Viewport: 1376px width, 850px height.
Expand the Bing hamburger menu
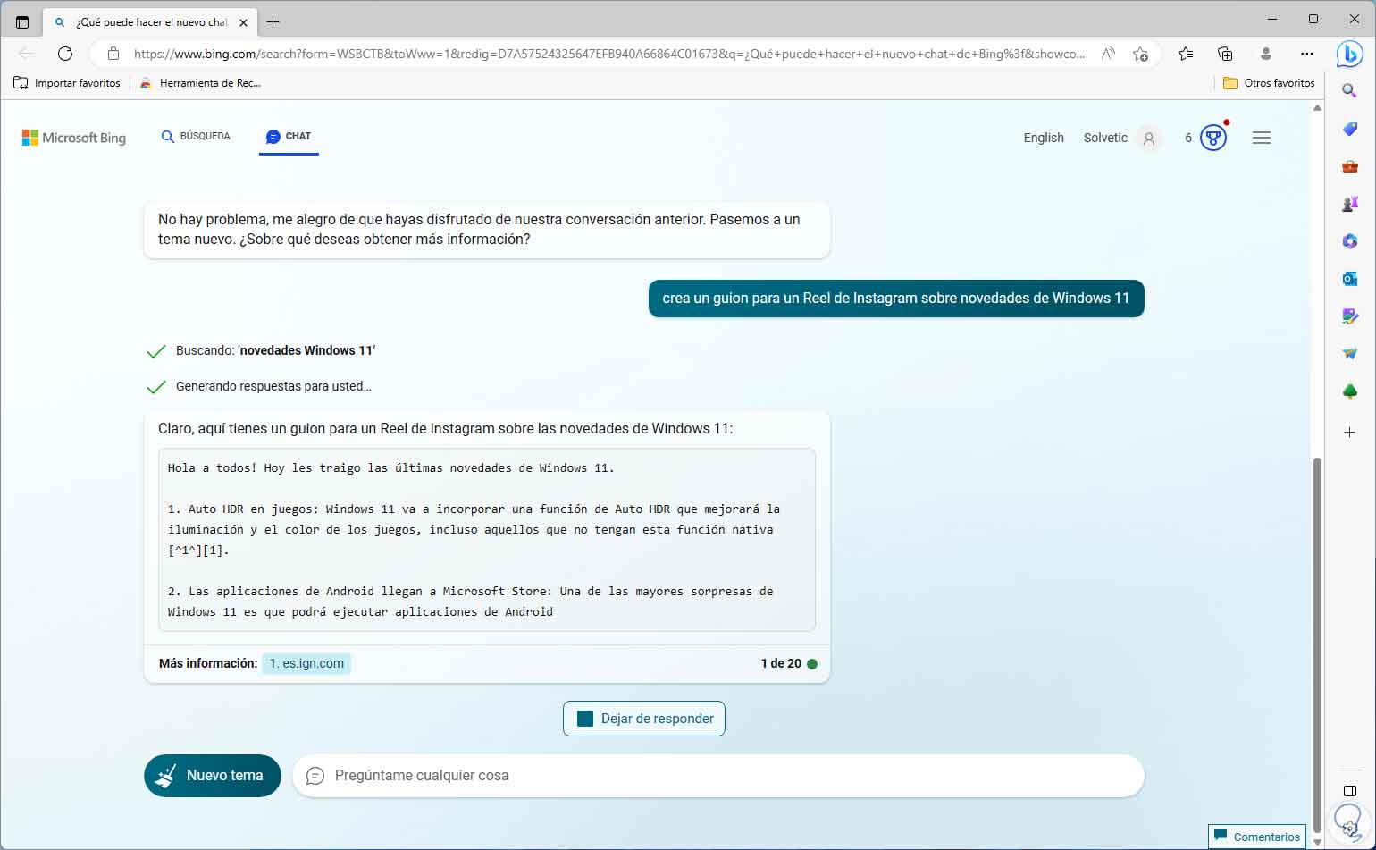[1262, 138]
